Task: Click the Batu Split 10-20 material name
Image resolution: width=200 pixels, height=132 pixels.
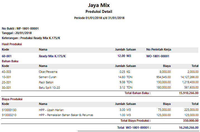Action: click(x=49, y=88)
